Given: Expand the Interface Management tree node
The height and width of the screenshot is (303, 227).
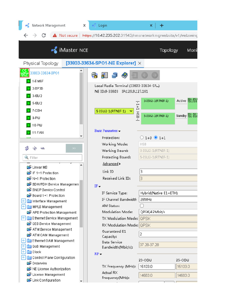Looking at the screenshot, I should [x=24, y=201].
